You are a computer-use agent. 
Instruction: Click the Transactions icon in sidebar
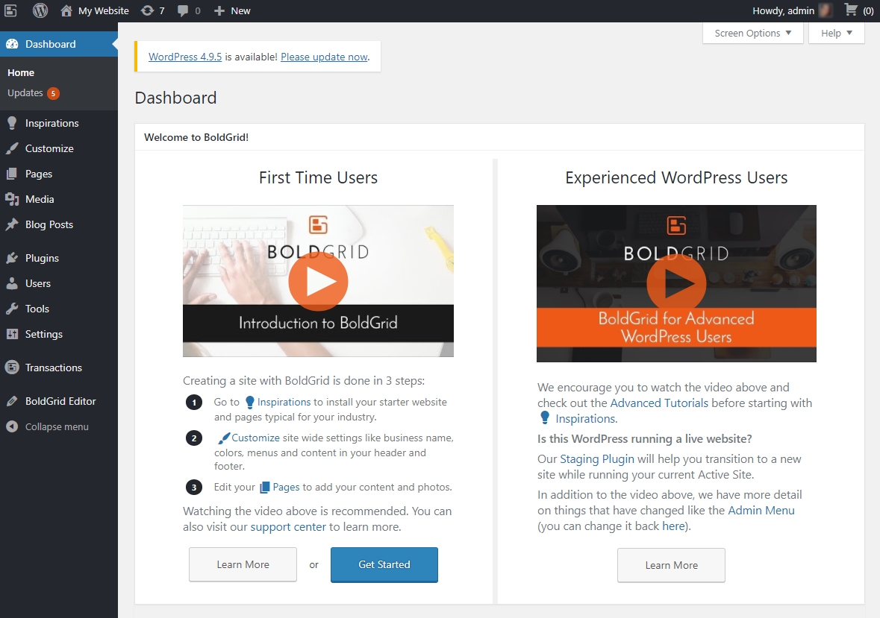[x=12, y=368]
